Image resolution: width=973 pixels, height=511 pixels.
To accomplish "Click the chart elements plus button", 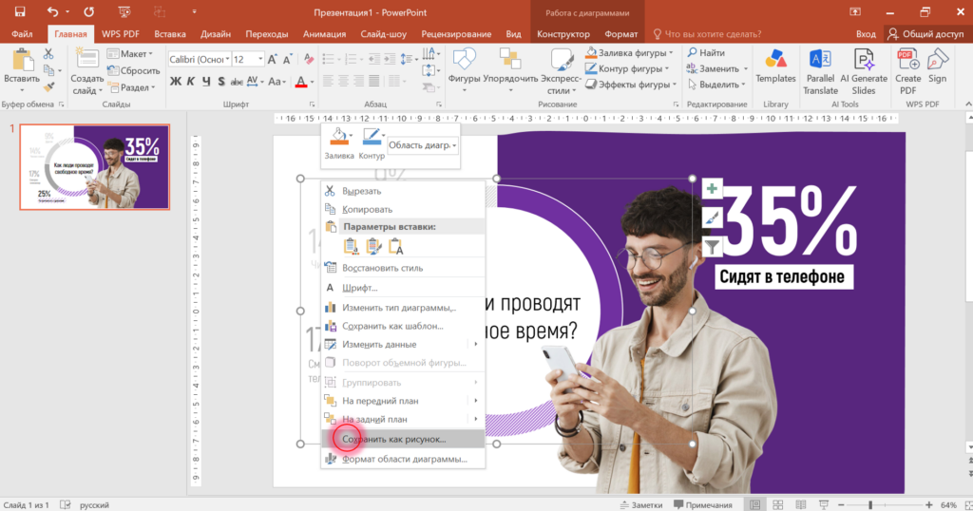I will tap(712, 188).
